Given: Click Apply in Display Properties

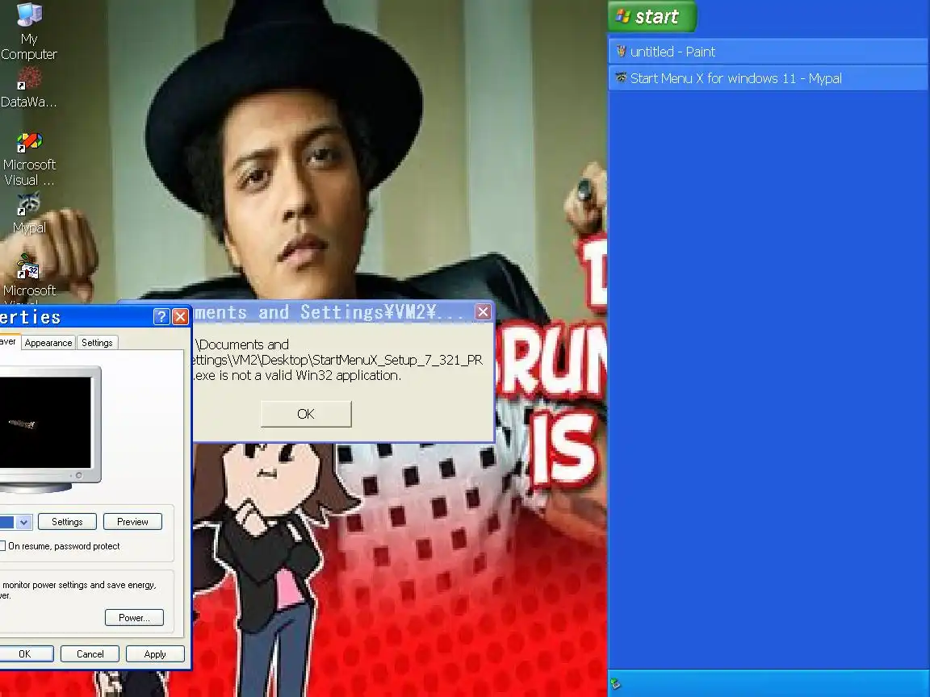Looking at the screenshot, I should coord(155,653).
